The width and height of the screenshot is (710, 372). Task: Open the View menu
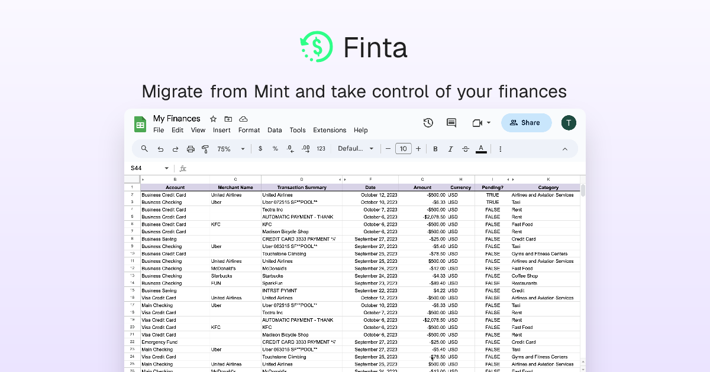pyautogui.click(x=198, y=130)
